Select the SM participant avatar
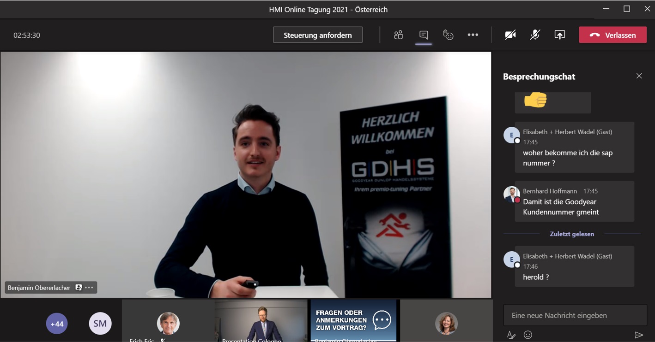This screenshot has width=655, height=342. (x=100, y=324)
